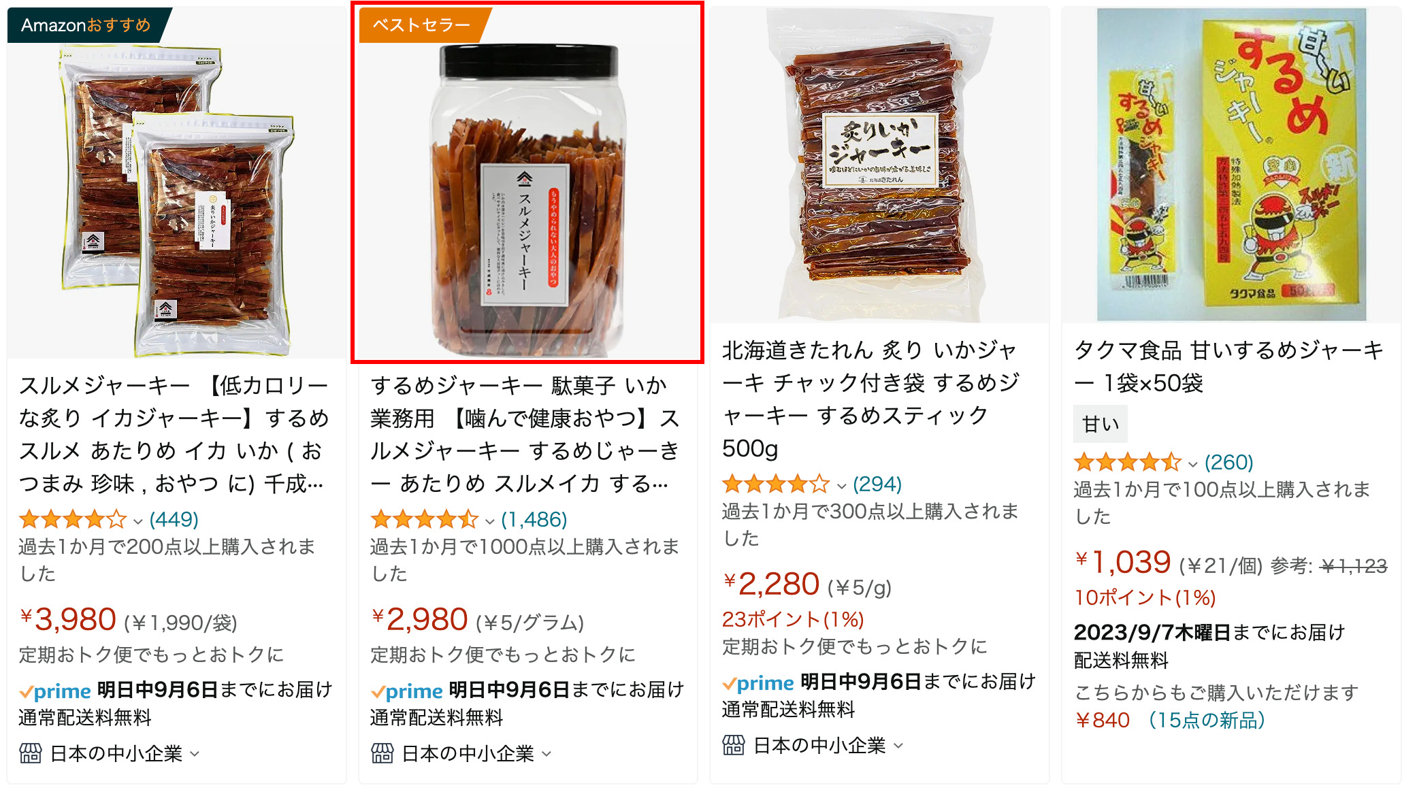Click the ¥840 (15点の新品) offers link
Image resolution: width=1417 pixels, height=792 pixels.
(1170, 720)
